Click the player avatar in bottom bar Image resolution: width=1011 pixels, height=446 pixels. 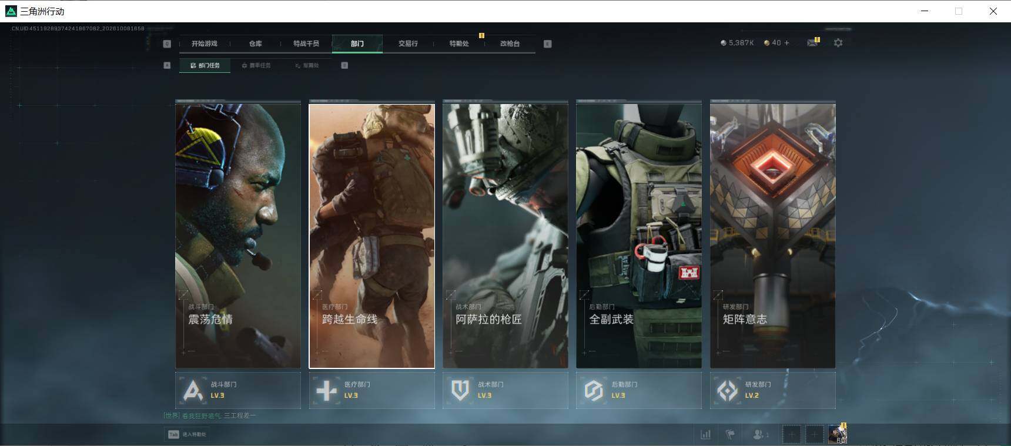(838, 434)
